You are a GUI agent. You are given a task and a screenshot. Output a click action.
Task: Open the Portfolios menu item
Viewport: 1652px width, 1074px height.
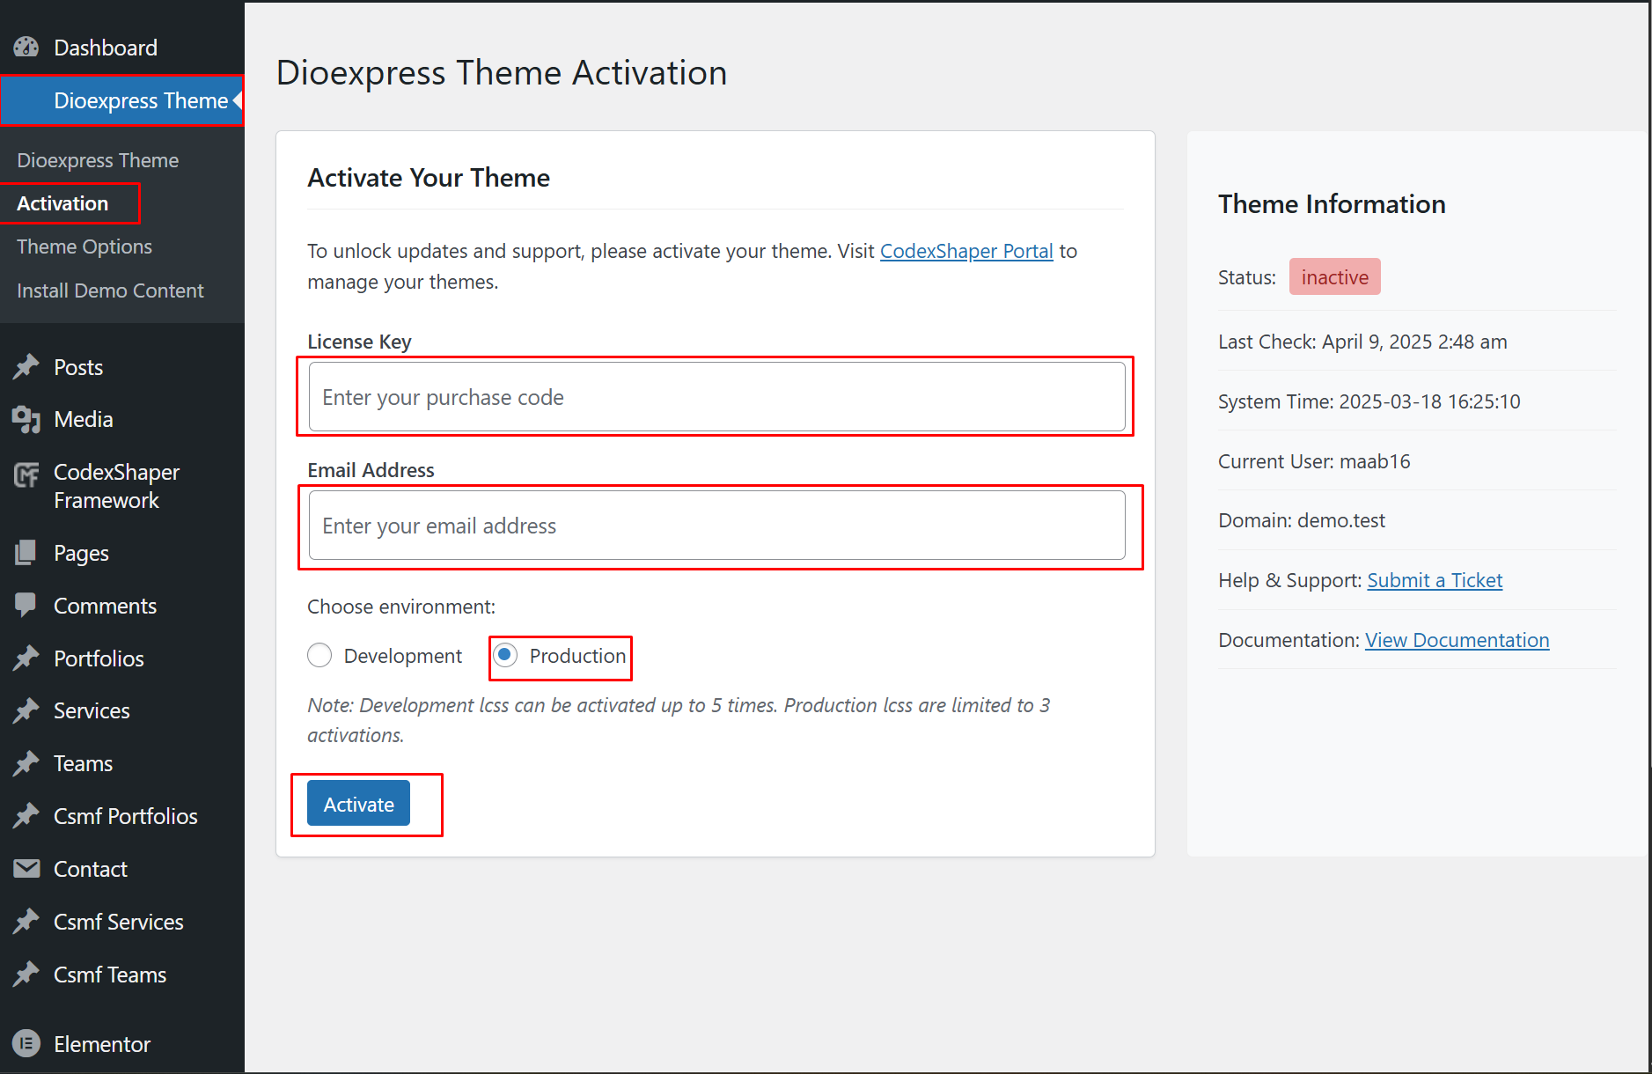[x=99, y=658]
